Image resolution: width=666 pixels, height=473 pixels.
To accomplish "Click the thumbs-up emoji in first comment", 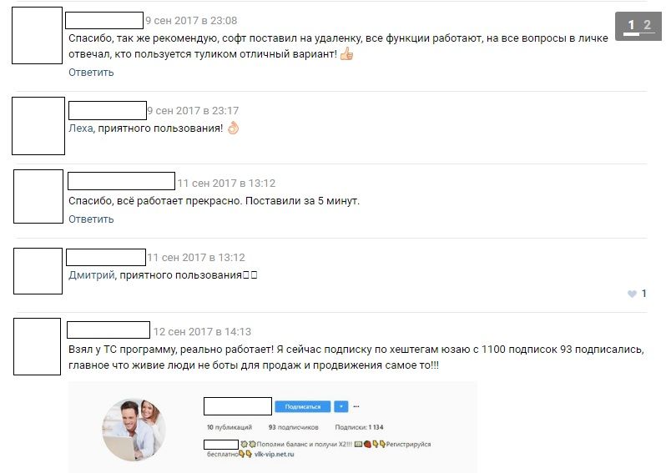I will click(x=346, y=54).
